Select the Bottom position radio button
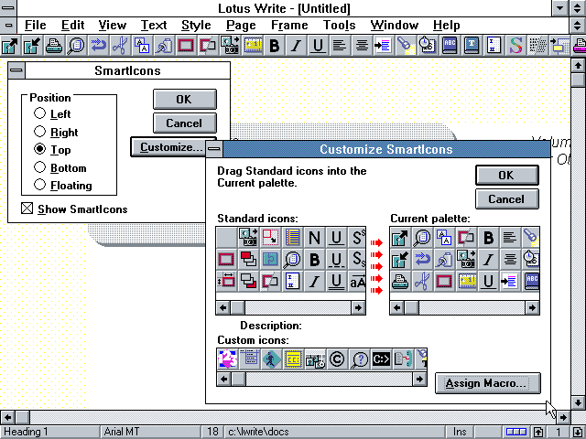Screen dimensions: 586x439 coord(39,167)
